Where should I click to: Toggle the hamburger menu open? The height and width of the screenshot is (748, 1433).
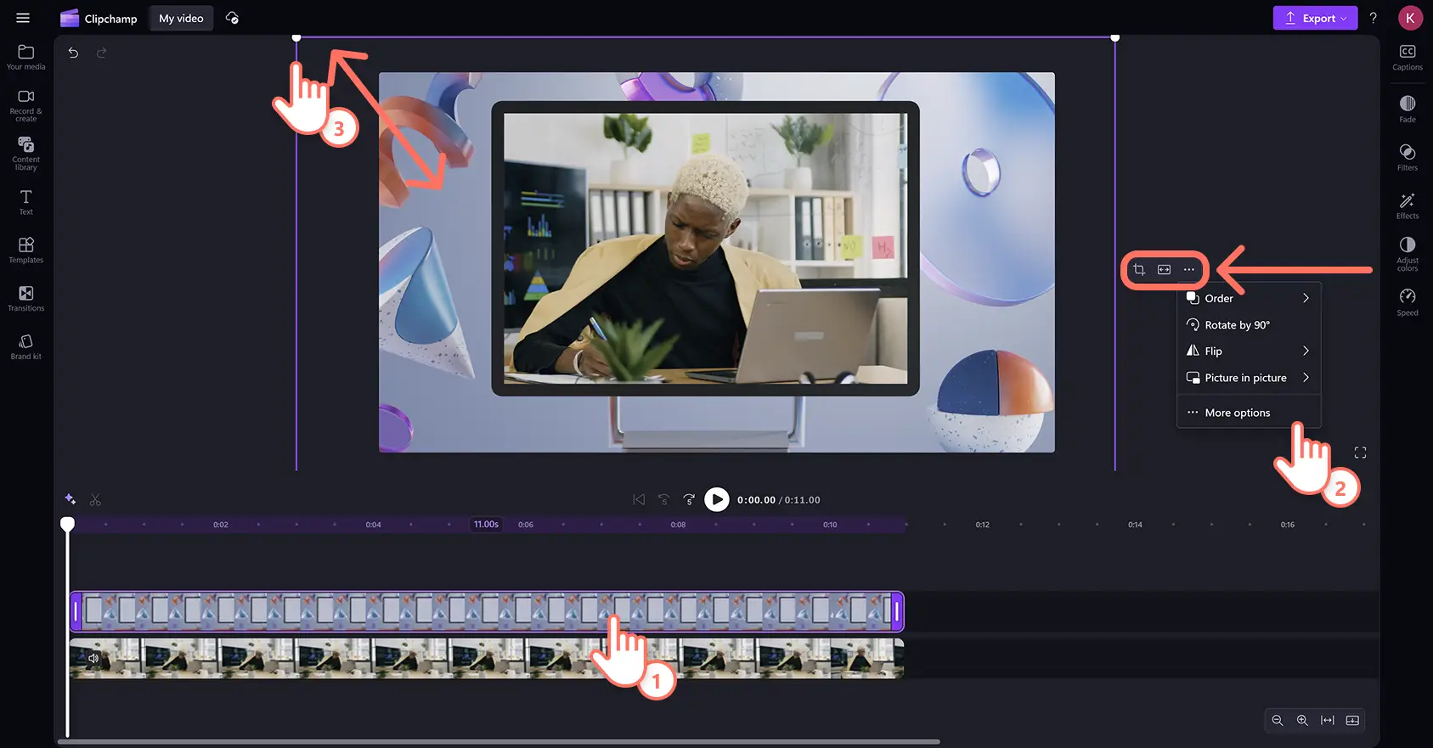pos(23,18)
